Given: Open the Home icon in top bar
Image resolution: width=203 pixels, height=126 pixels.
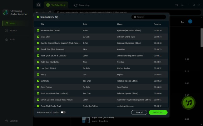Looking at the screenshot, I should (39, 5).
